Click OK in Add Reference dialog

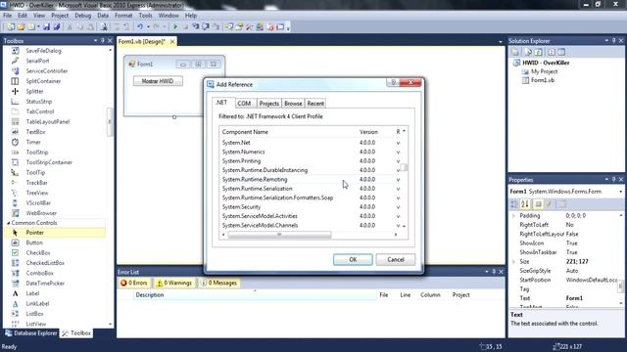tap(353, 259)
